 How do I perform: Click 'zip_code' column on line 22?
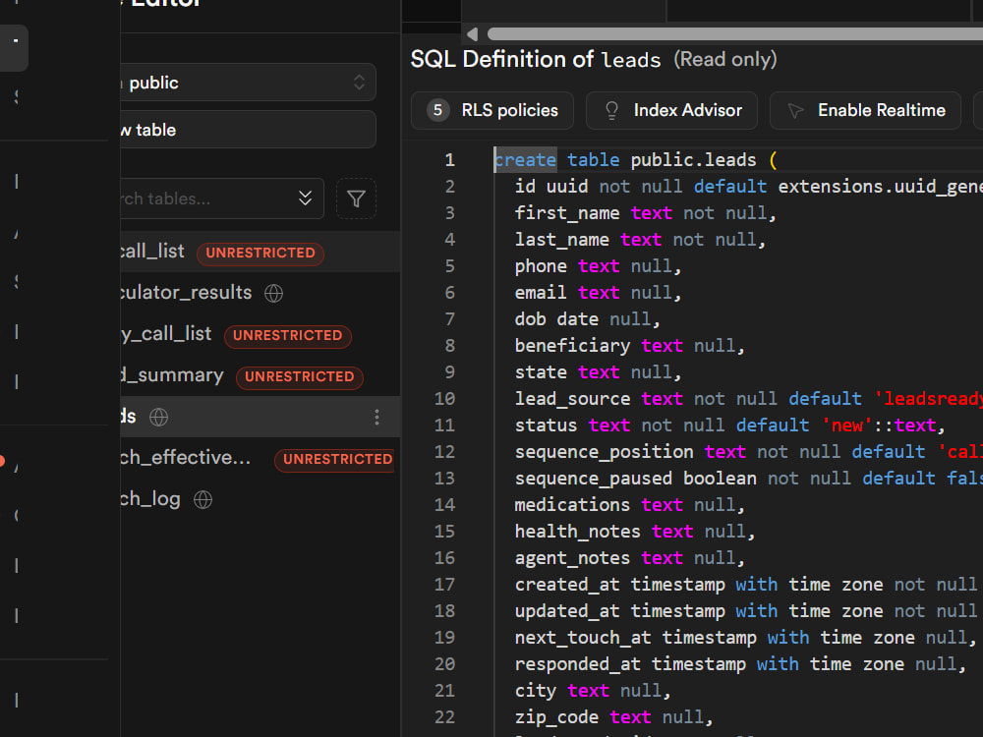[556, 717]
